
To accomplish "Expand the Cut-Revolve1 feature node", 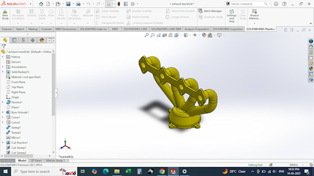I will point(3,143).
